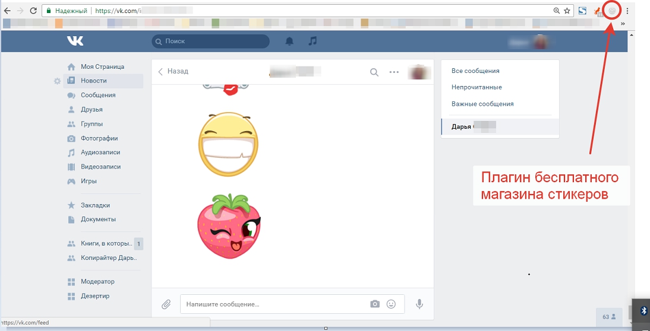Click the camera photo icon
Screen dimensions: 650x331
pyautogui.click(x=375, y=304)
